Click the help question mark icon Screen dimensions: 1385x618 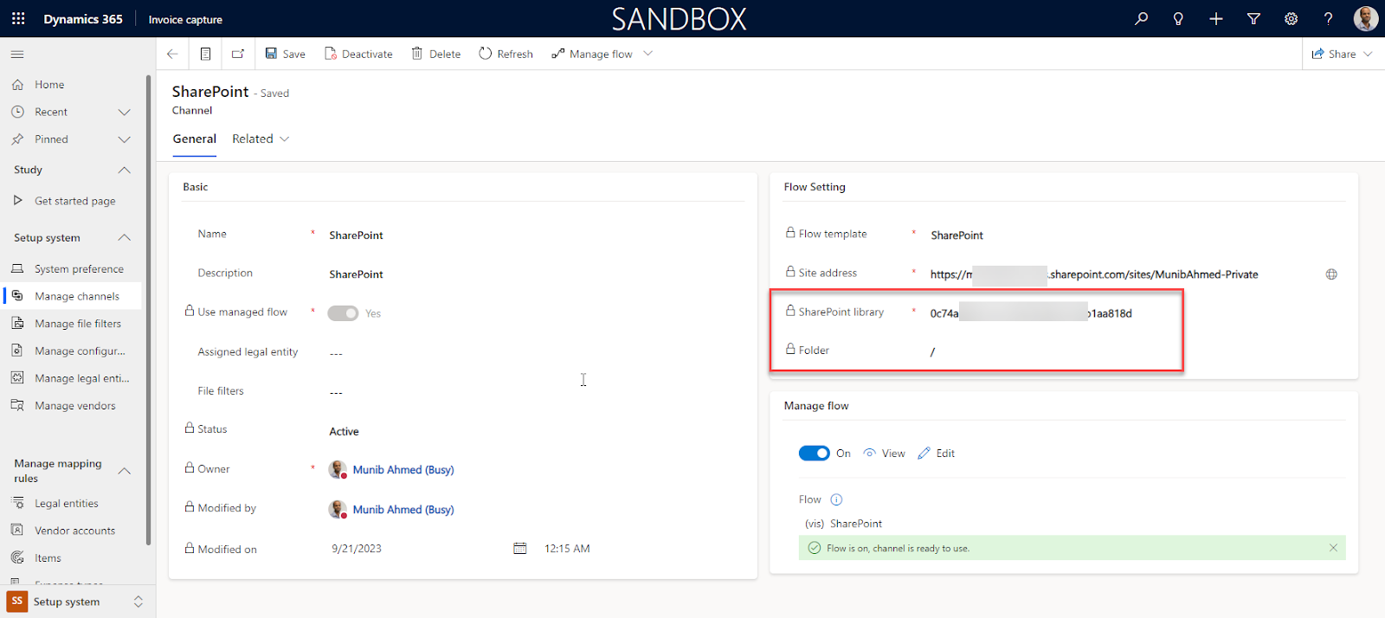(1329, 18)
